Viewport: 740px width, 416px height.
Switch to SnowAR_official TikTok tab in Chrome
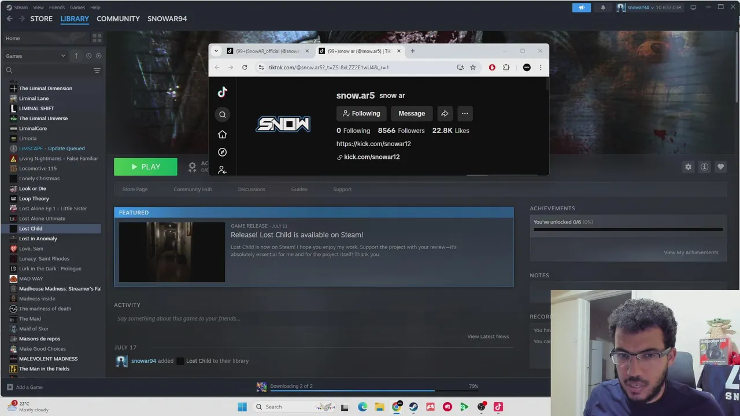[x=268, y=51]
